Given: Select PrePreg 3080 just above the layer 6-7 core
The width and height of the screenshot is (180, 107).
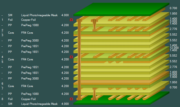Looking at the screenshot, I should (30, 78).
